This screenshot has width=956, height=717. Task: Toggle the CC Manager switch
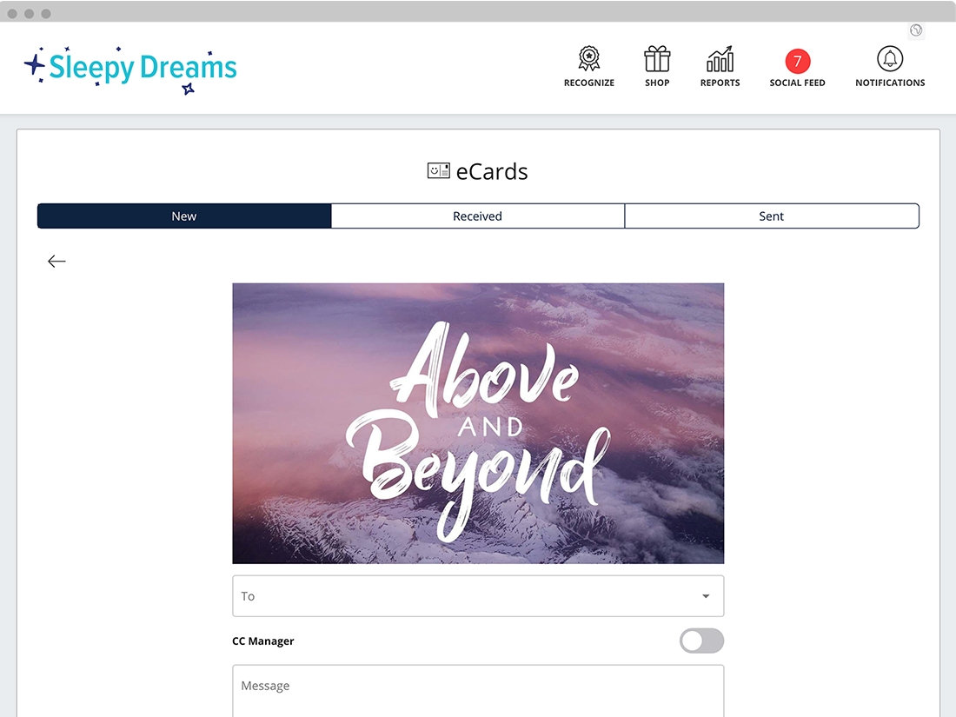click(701, 641)
